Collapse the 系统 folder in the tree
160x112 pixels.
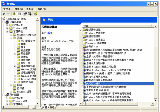click(11, 38)
